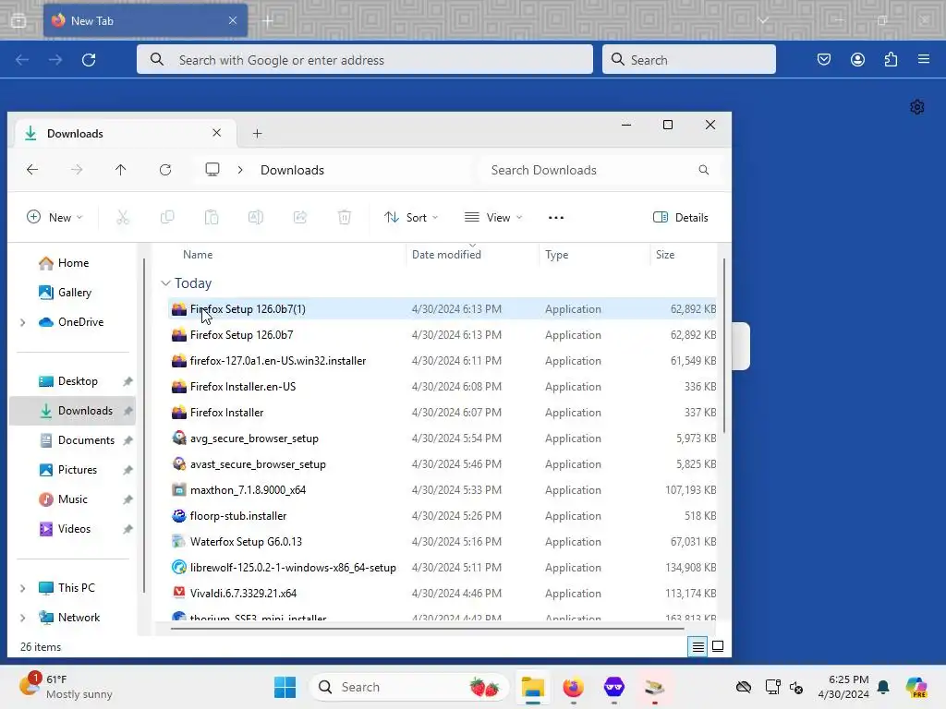Click the Share icon in Explorer toolbar

(300, 217)
